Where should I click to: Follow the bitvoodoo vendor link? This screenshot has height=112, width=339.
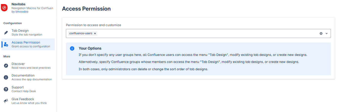coord(22,12)
